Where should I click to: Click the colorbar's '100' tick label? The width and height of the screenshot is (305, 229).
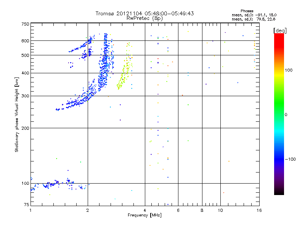289,70
